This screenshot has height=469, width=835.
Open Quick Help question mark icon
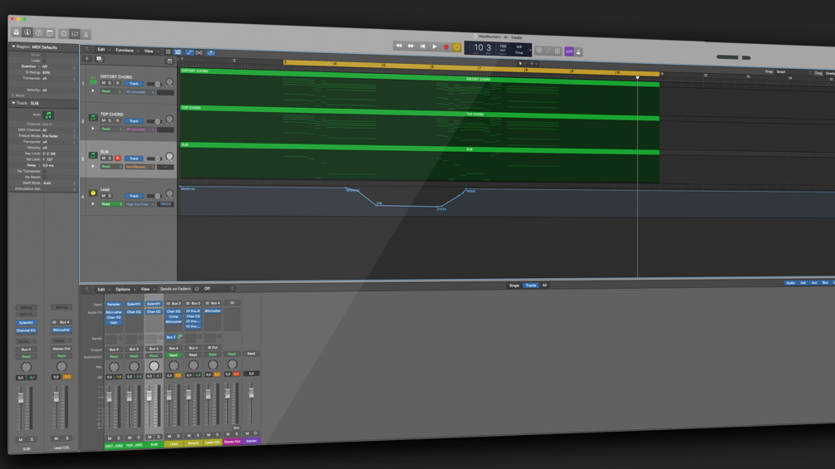[x=39, y=33]
